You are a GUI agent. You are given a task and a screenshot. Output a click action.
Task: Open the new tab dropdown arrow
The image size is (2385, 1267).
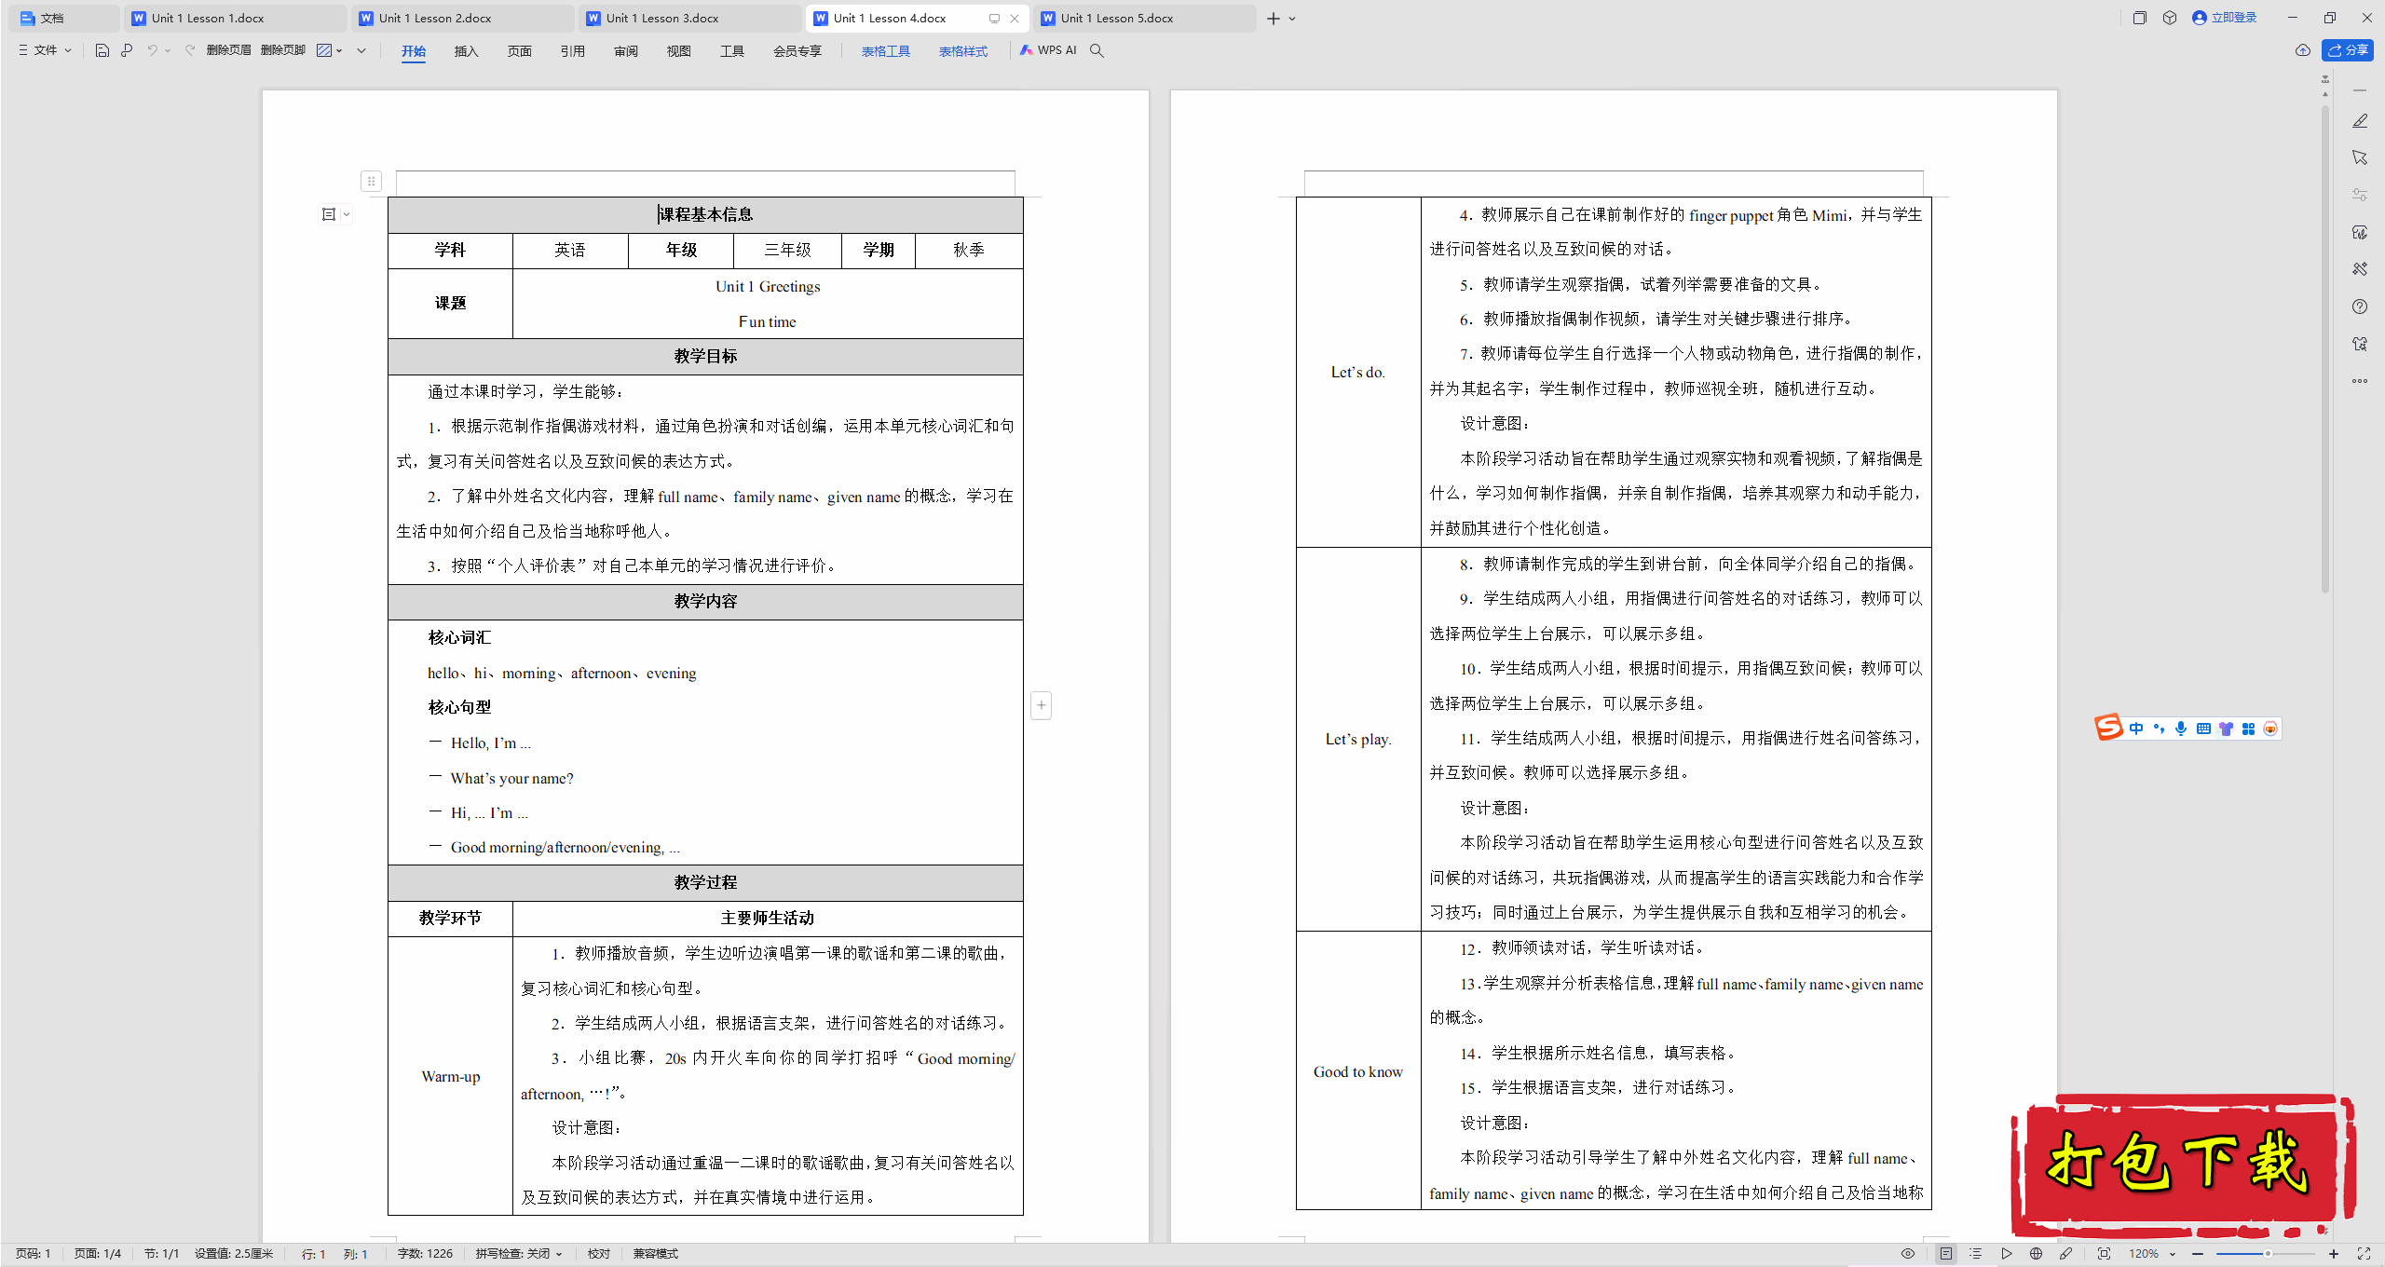[1292, 19]
